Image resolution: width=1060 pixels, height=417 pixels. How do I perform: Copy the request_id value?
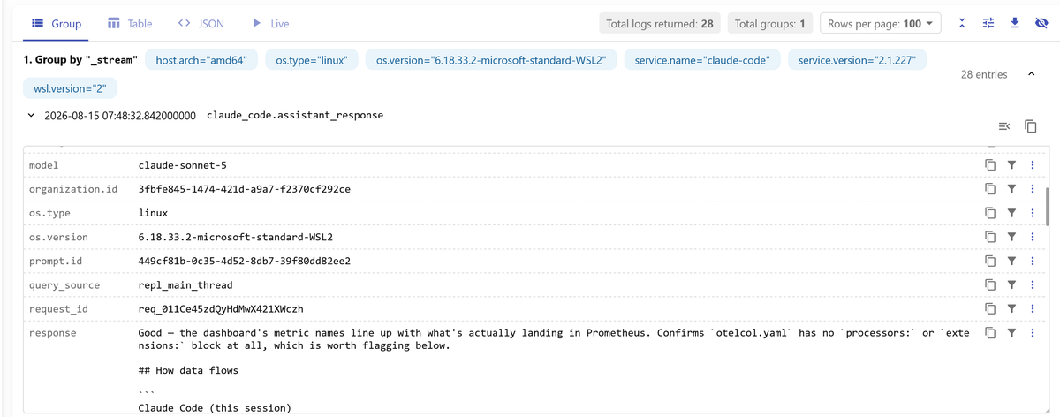[990, 308]
